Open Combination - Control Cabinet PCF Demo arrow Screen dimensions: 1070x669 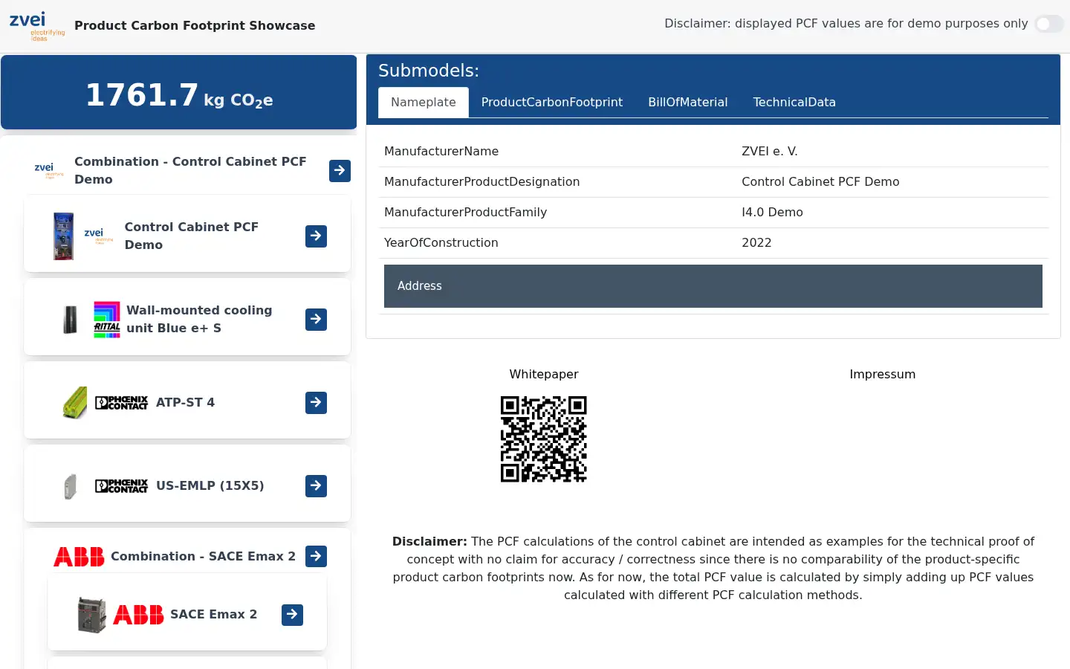pyautogui.click(x=340, y=171)
